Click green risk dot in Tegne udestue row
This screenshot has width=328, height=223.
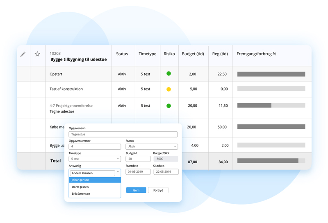[x=169, y=106]
